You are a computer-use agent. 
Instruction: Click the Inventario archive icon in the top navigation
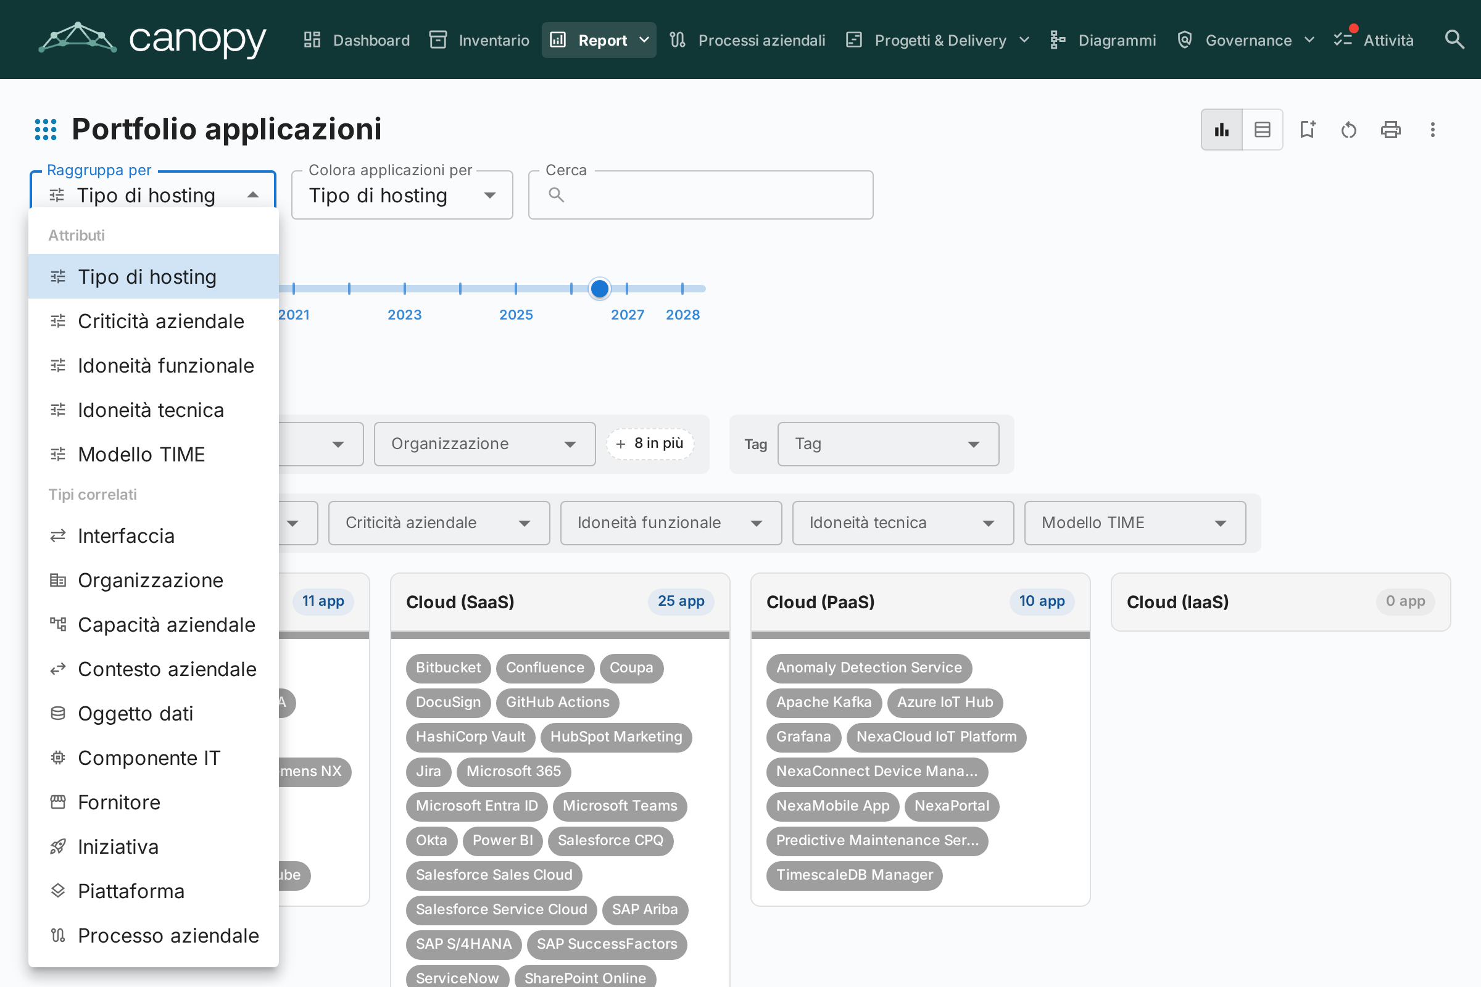(438, 39)
